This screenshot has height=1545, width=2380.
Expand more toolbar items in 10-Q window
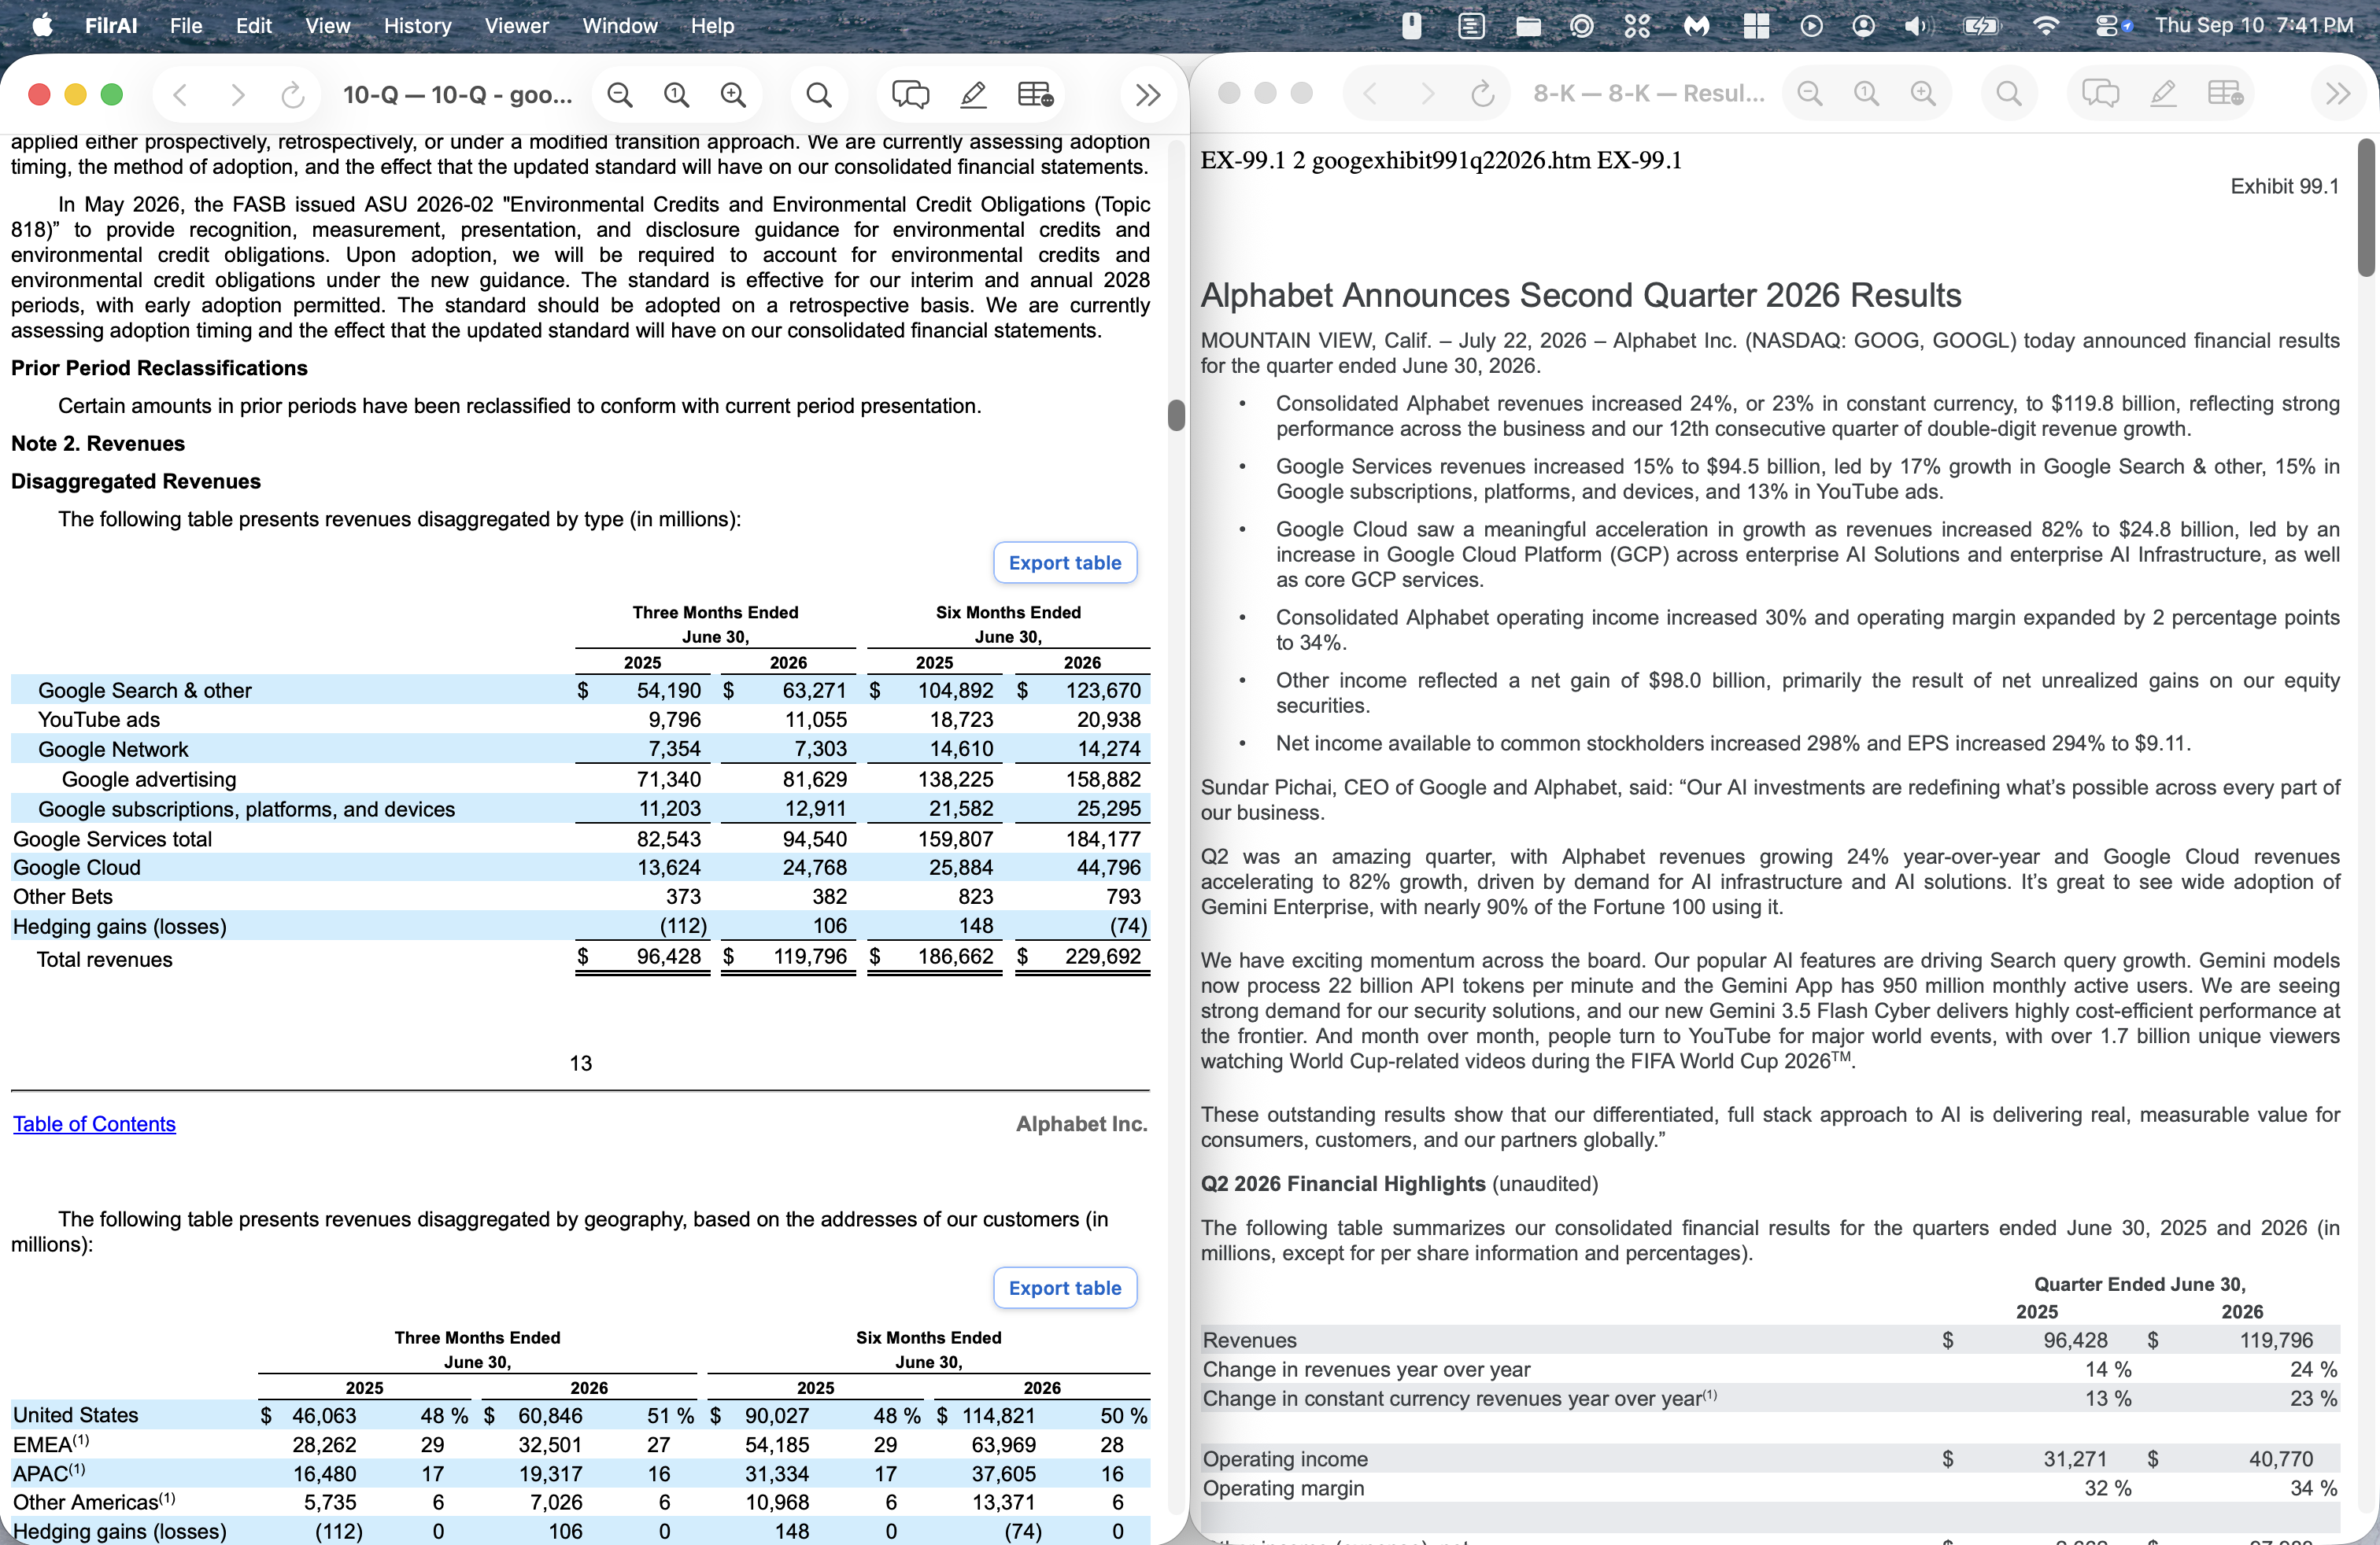(1148, 95)
